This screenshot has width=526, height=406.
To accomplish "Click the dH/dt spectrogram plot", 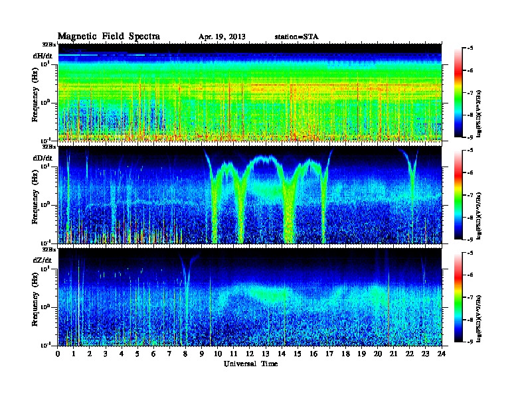I will click(250, 92).
